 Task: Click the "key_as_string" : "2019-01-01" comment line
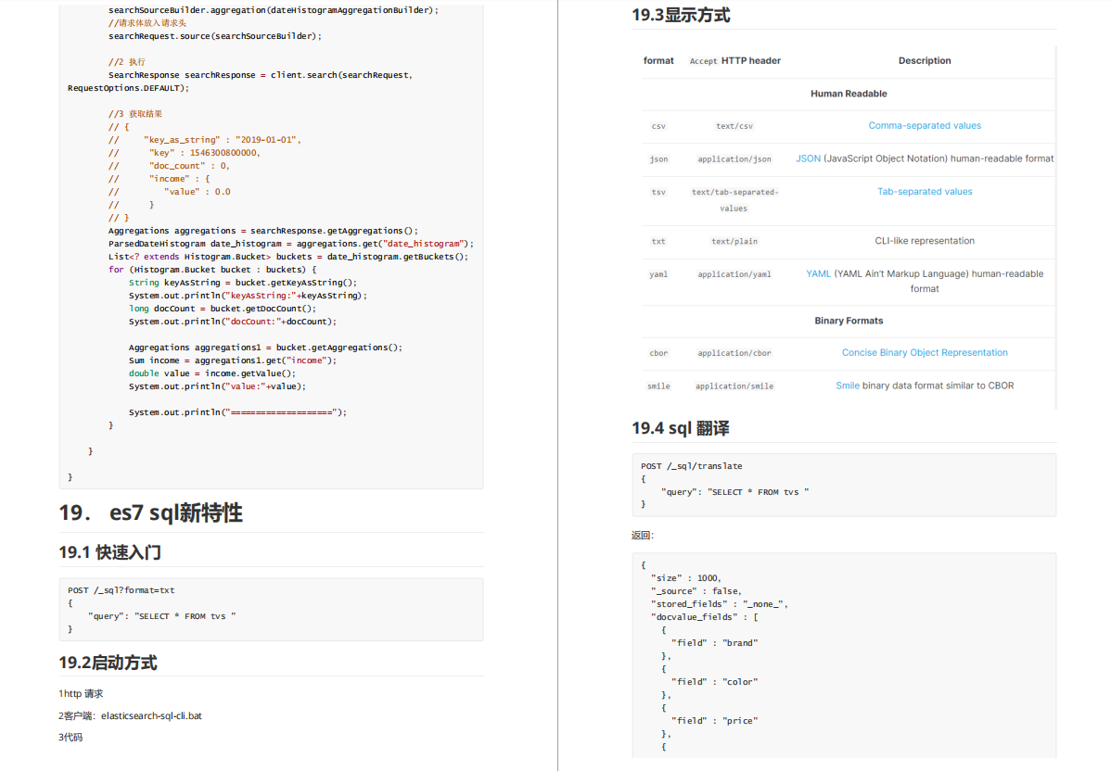pos(205,140)
